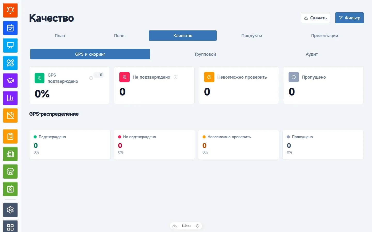Viewport: 372px width, 232px height.
Task: Click the crosshair icon in bottom status pill
Action: click(x=198, y=226)
